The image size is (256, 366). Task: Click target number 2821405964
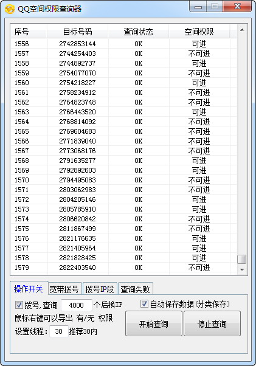click(77, 248)
